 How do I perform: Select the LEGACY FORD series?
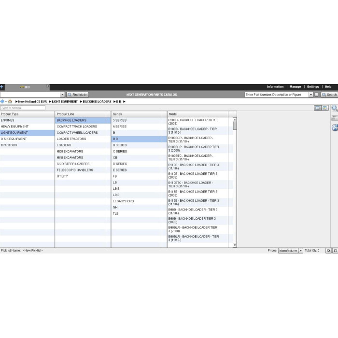click(137, 201)
